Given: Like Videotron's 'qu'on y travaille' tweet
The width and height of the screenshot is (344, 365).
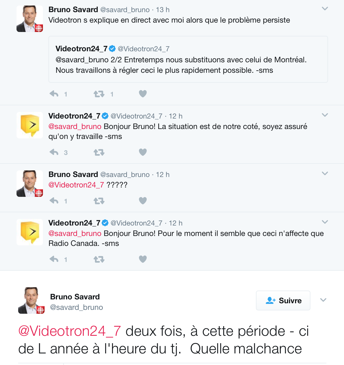Looking at the screenshot, I should 143,152.
